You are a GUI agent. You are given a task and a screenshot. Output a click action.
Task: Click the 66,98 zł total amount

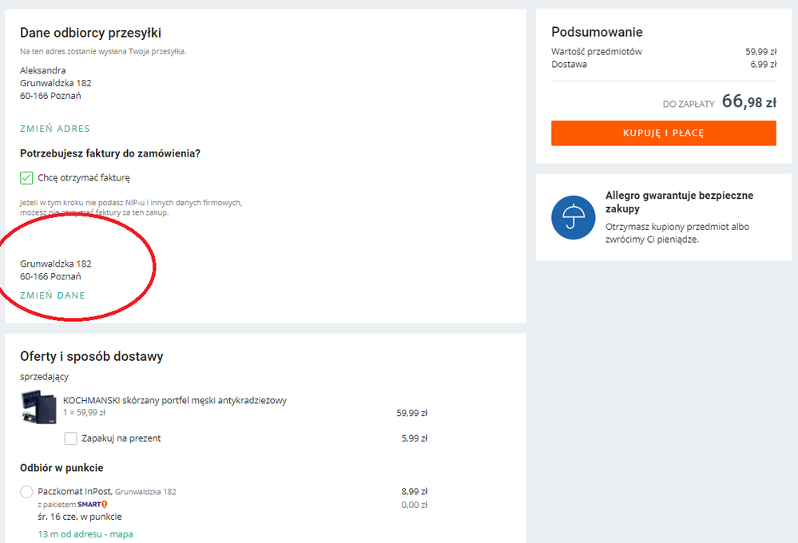(749, 101)
